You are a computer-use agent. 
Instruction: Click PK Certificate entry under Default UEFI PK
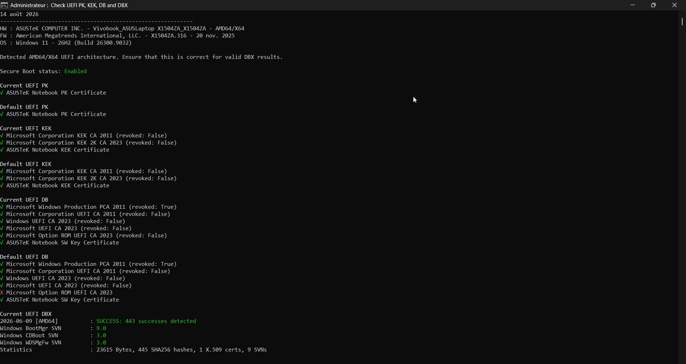click(53, 114)
